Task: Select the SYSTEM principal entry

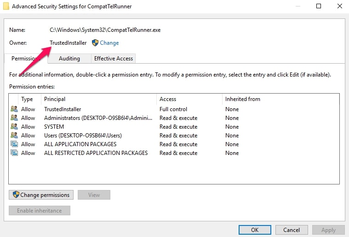Action: (x=54, y=127)
